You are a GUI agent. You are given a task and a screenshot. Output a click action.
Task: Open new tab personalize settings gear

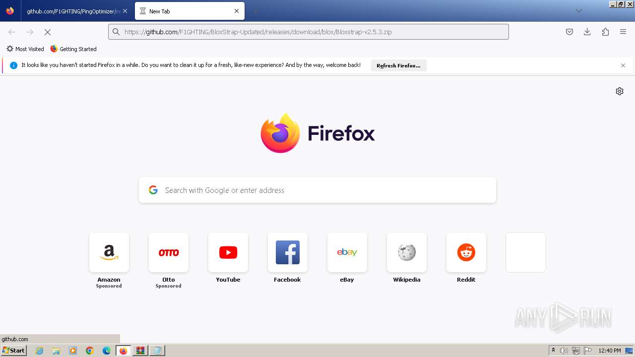(x=620, y=91)
